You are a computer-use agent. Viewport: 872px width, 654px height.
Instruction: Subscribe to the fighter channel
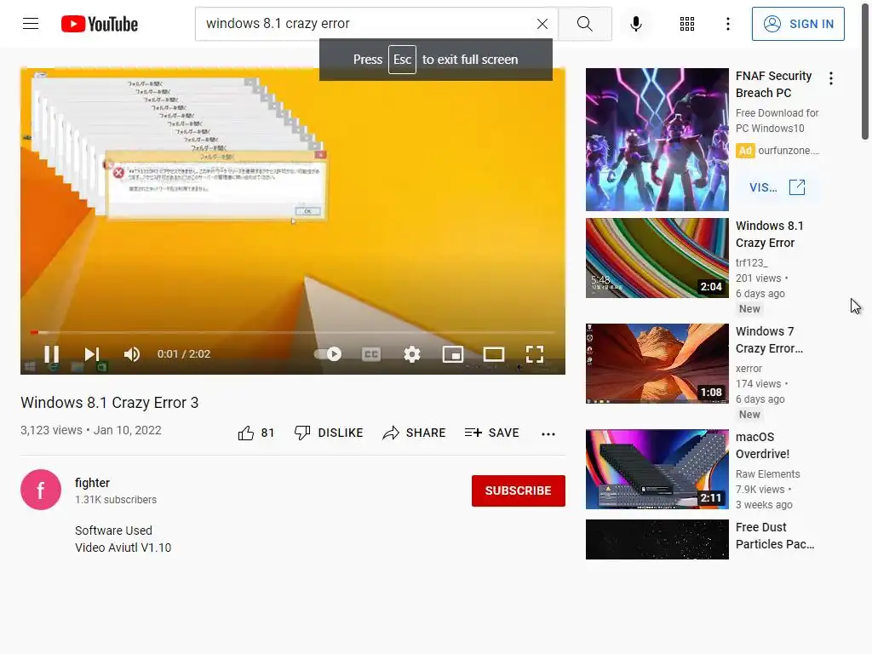519,490
